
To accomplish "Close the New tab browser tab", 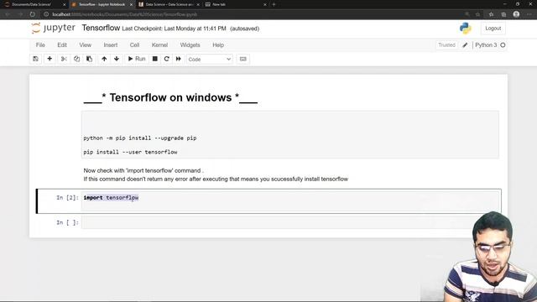I will 265,4.
